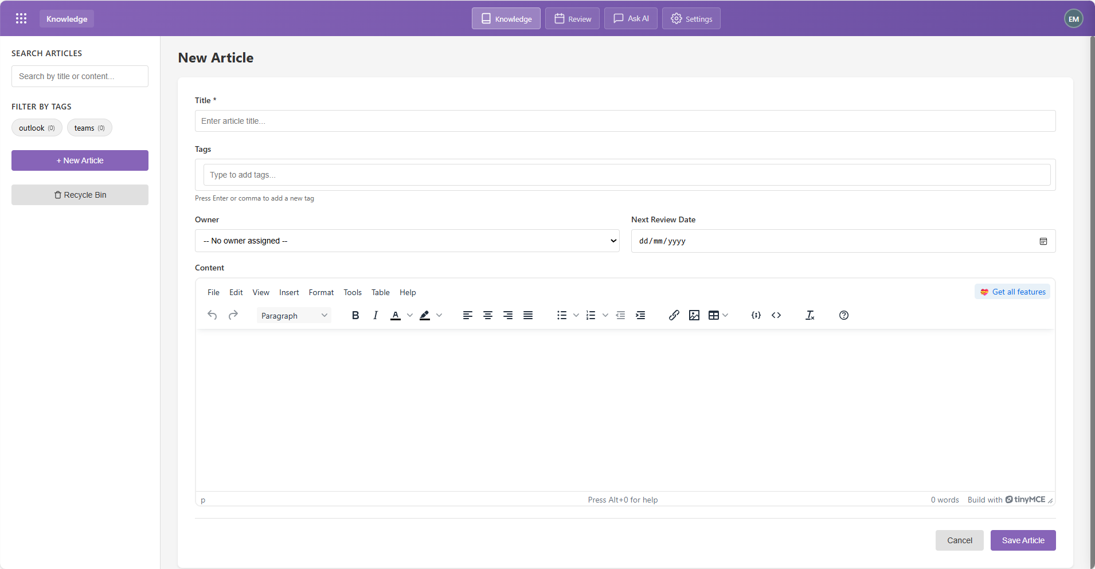
Task: Toggle bold formatting
Action: pyautogui.click(x=355, y=315)
